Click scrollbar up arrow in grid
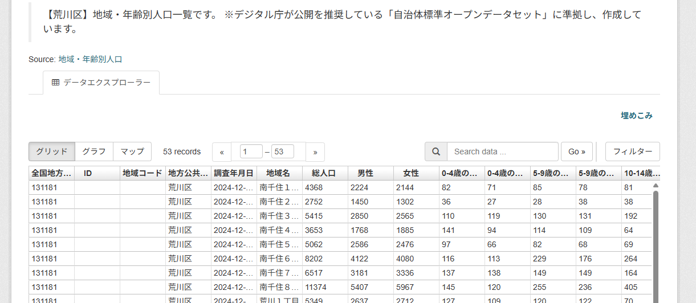Screen dimensions: 696x303 (x=656, y=186)
